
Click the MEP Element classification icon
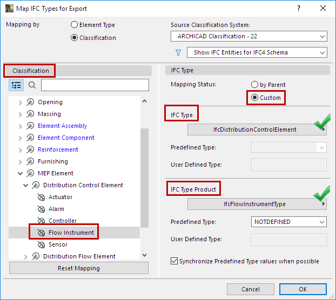click(30, 173)
